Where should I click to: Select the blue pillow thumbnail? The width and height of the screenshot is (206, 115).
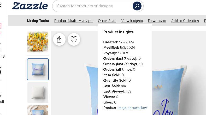click(x=38, y=69)
